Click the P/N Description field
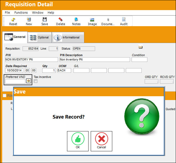176x163 pixels. point(95,59)
